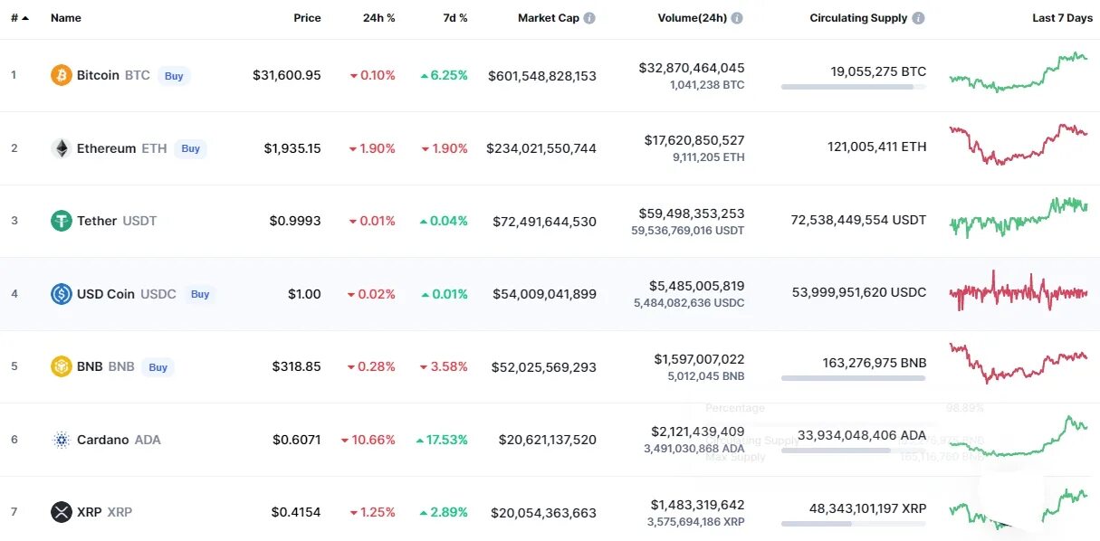Click Bitcoin volume $32,870,464,045
The width and height of the screenshot is (1100, 541).
692,68
